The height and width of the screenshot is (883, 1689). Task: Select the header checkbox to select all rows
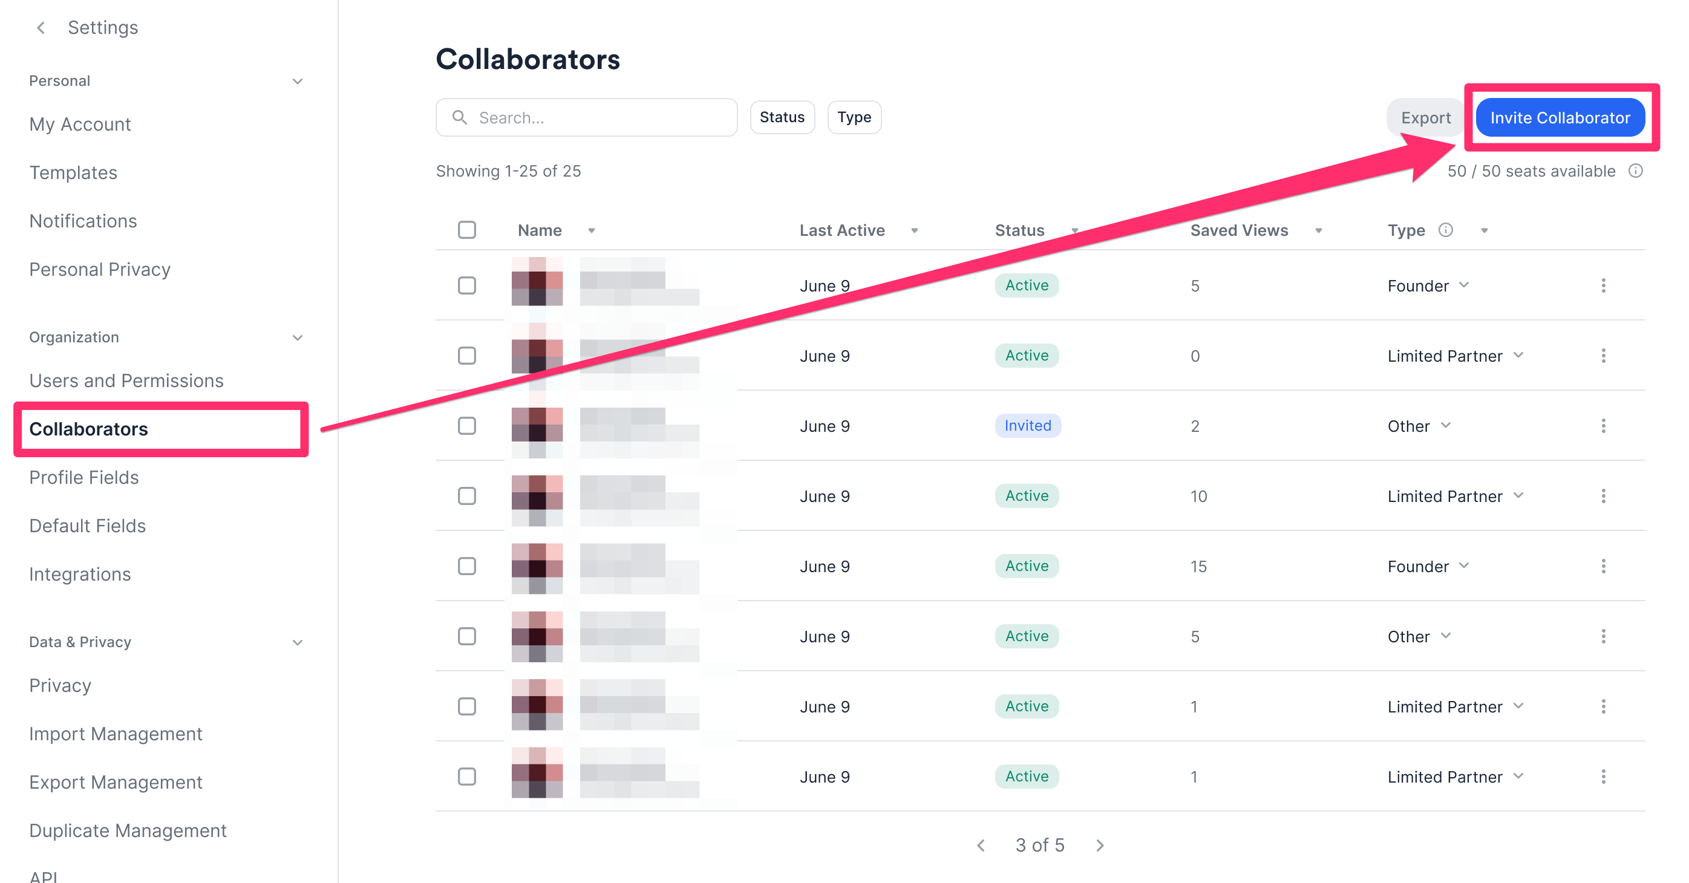[x=467, y=229]
